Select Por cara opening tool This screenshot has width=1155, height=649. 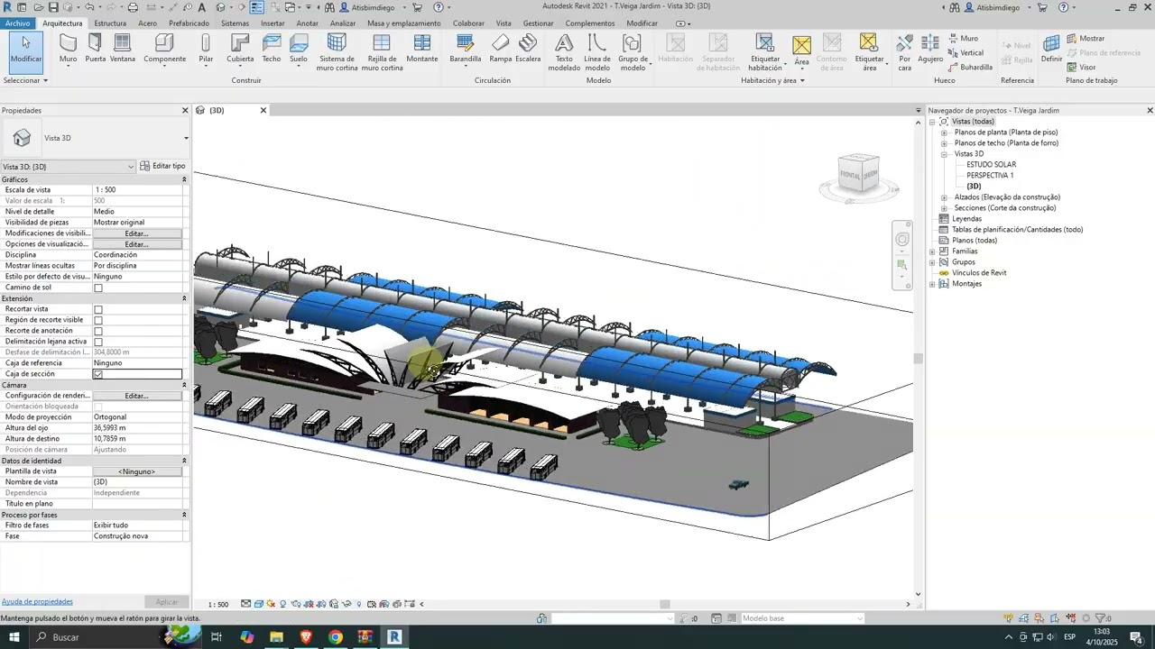905,52
